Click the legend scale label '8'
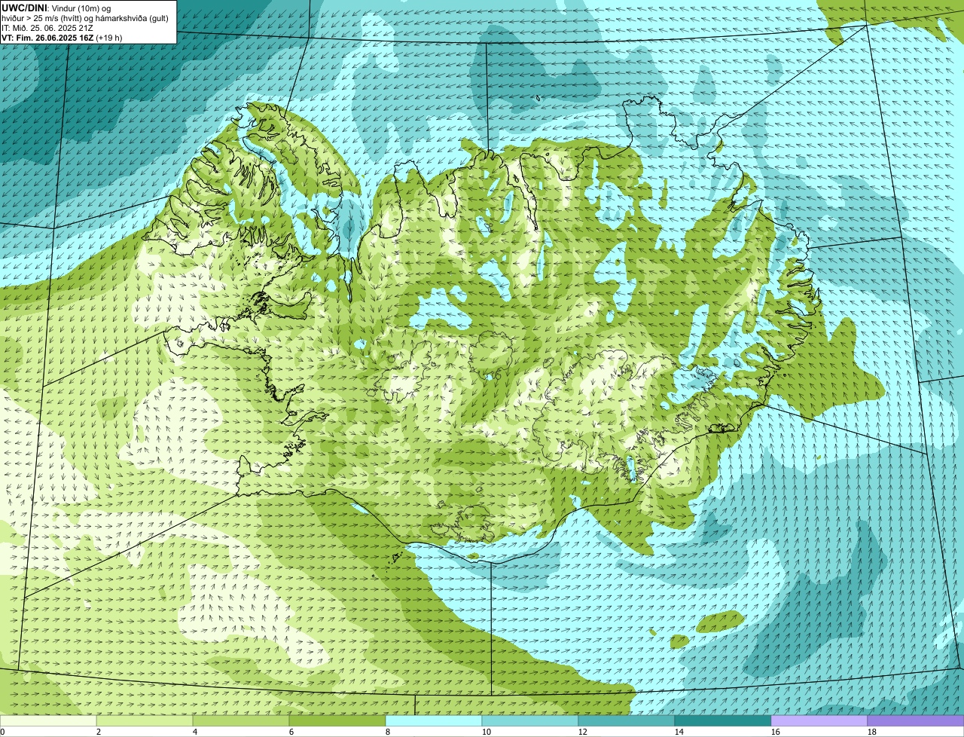 (388, 732)
